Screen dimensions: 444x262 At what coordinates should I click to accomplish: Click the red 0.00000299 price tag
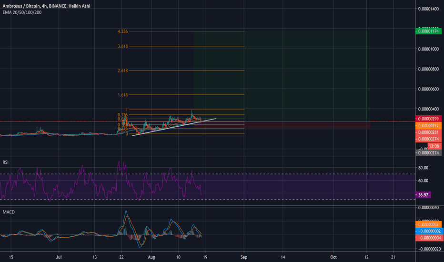[x=428, y=119]
